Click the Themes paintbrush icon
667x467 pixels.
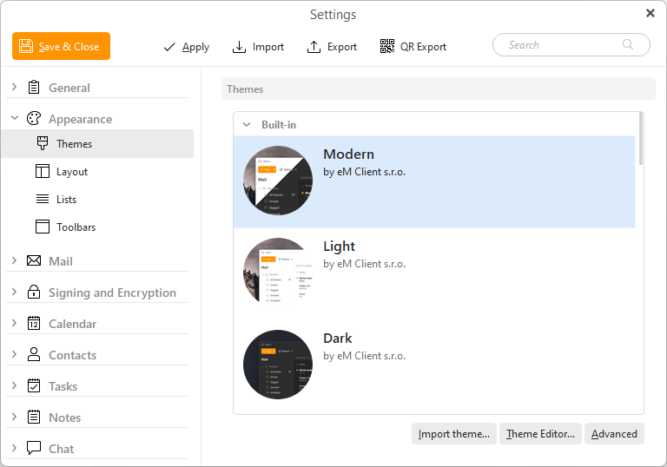coord(43,143)
